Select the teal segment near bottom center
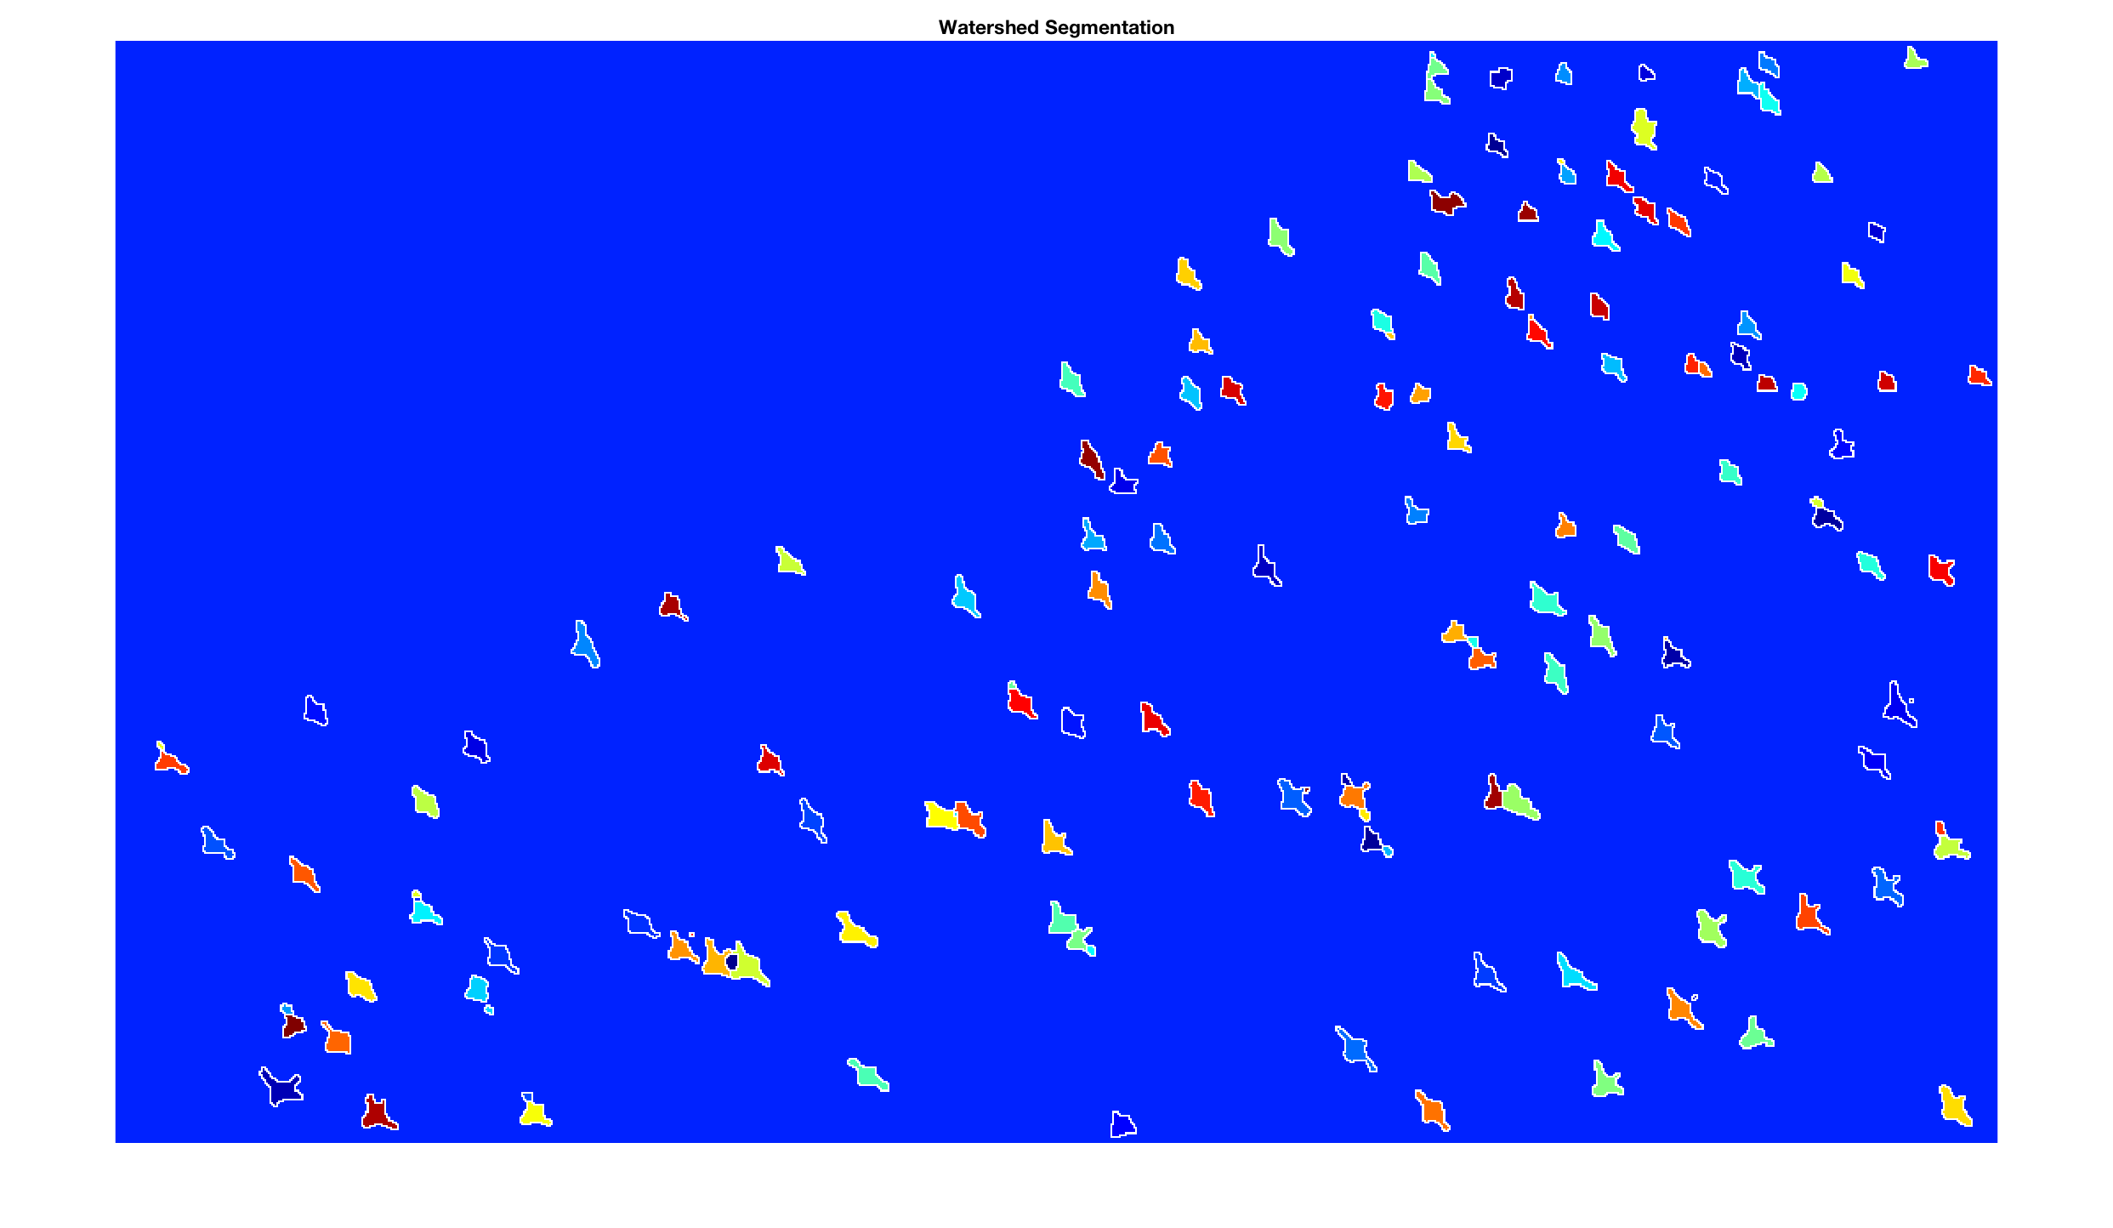Image resolution: width=2113 pixels, height=1228 pixels. click(x=868, y=1076)
